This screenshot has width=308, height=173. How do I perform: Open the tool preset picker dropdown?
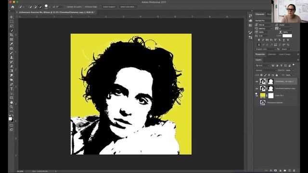pyautogui.click(x=21, y=7)
